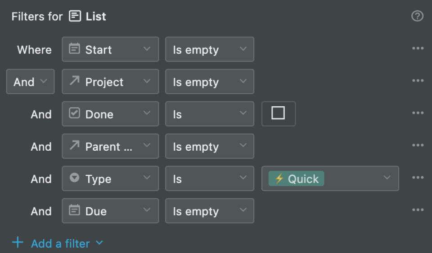Change the Project property selector

point(111,82)
